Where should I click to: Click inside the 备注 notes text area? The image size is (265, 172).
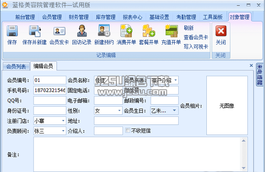[137, 154]
